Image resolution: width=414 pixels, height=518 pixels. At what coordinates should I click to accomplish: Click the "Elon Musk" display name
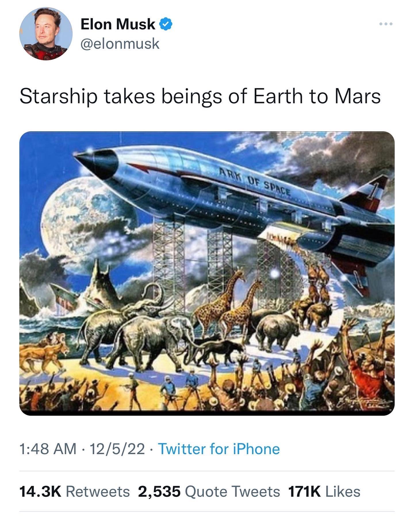(118, 24)
